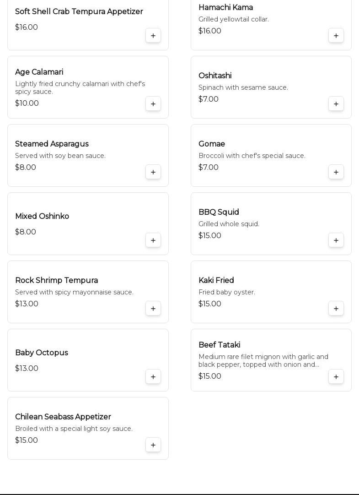359x495 pixels.
Task: Open Chilean Seabass Appetizer item title
Action: [63, 417]
